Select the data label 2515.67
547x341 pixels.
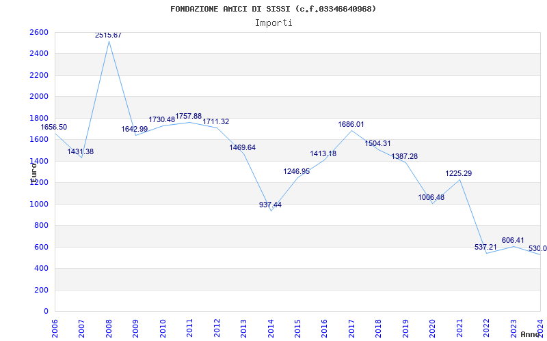[108, 35]
